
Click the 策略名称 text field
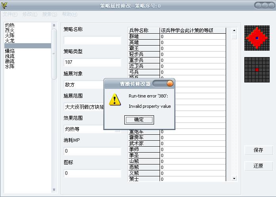92,40
